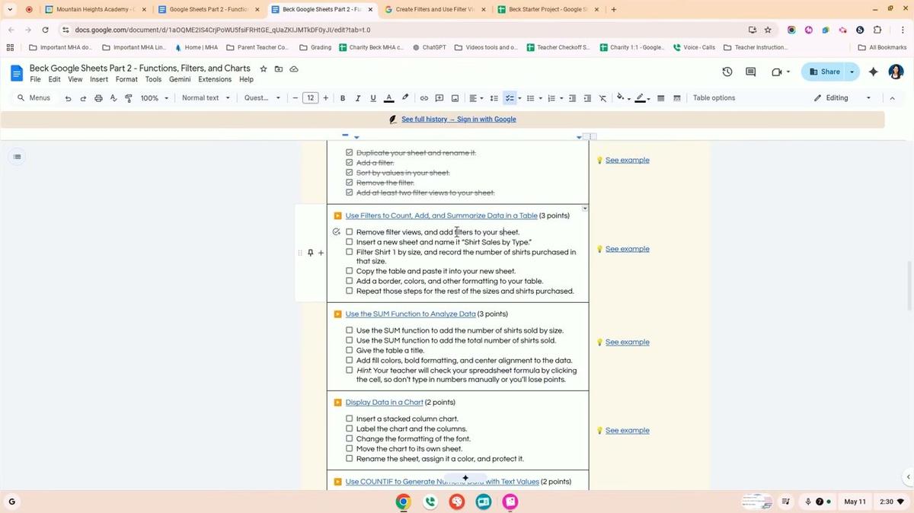The image size is (914, 513).
Task: Clear formatting with toolbar icon
Action: [x=602, y=98]
